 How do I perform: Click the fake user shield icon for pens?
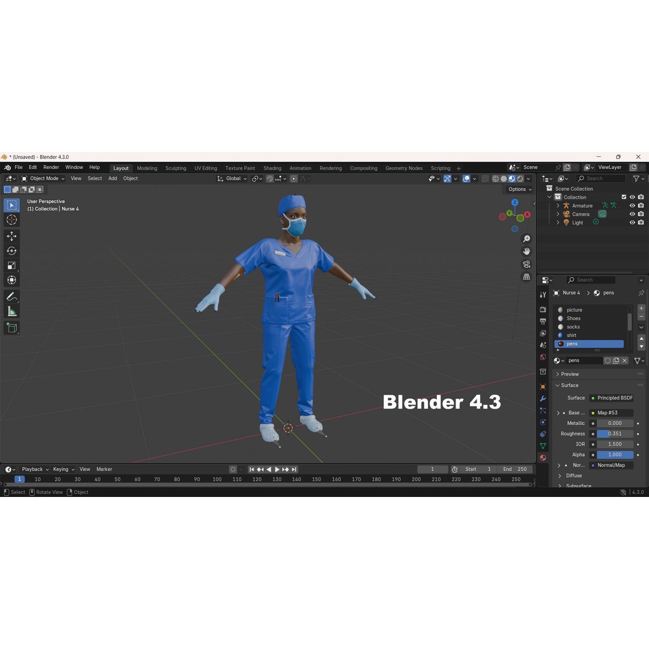click(x=608, y=361)
